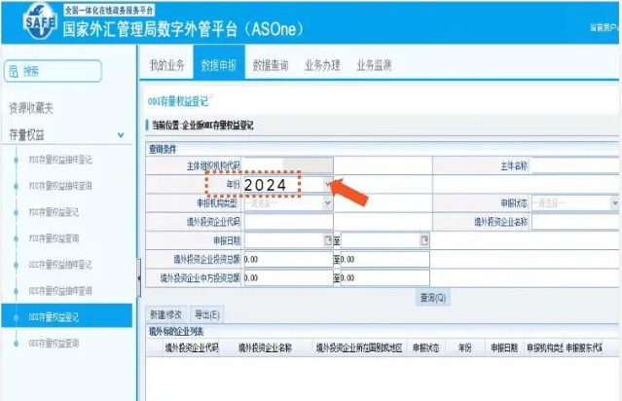
Task: Collapse the left sidebar using the splitter handle
Action: [x=139, y=277]
